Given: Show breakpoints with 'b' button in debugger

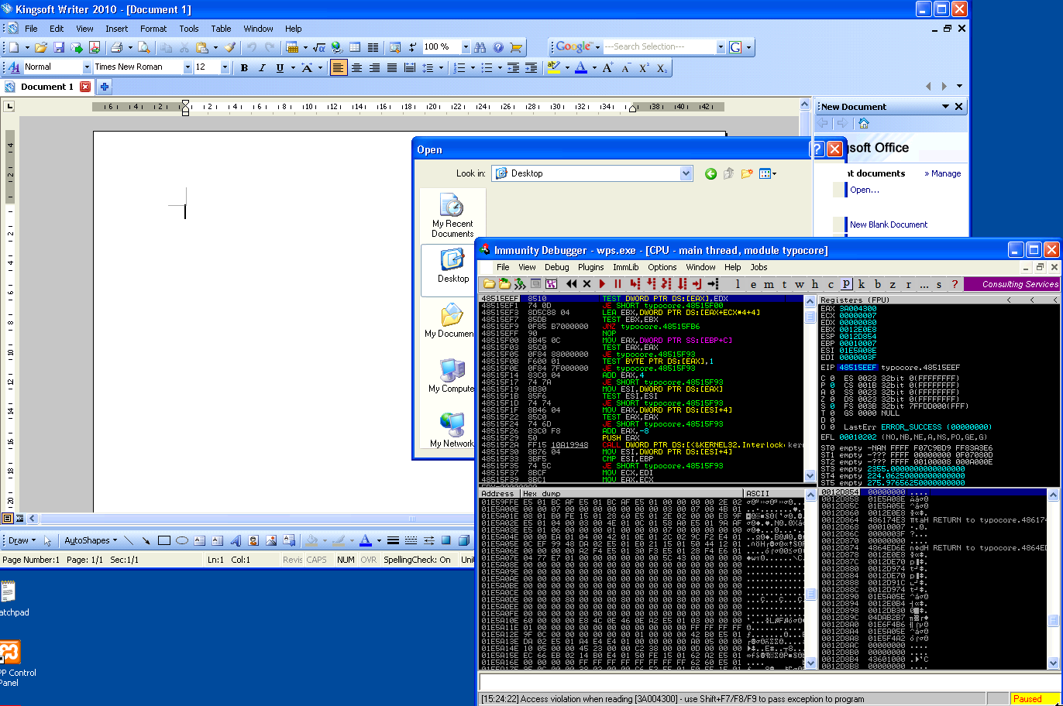Looking at the screenshot, I should tap(878, 284).
